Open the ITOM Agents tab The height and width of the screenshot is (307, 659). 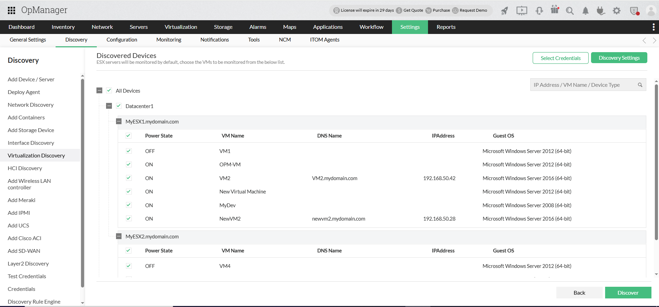[x=325, y=40]
